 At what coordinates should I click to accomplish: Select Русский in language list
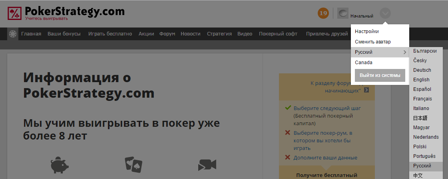point(426,166)
